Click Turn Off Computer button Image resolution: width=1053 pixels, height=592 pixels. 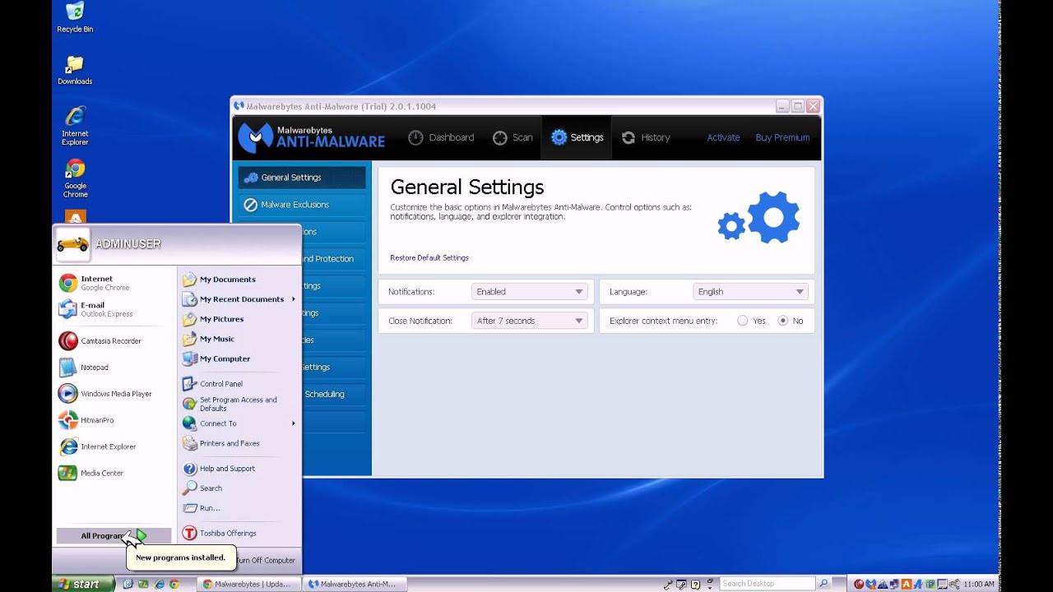pyautogui.click(x=264, y=560)
